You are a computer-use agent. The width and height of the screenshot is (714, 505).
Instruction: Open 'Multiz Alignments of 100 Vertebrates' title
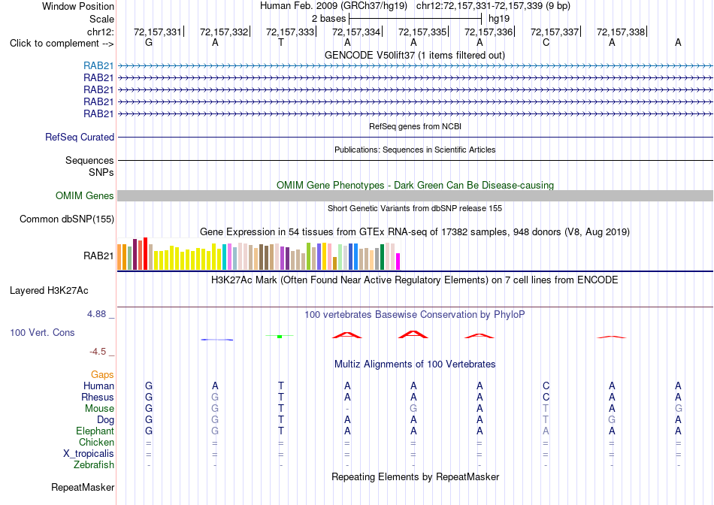point(415,364)
